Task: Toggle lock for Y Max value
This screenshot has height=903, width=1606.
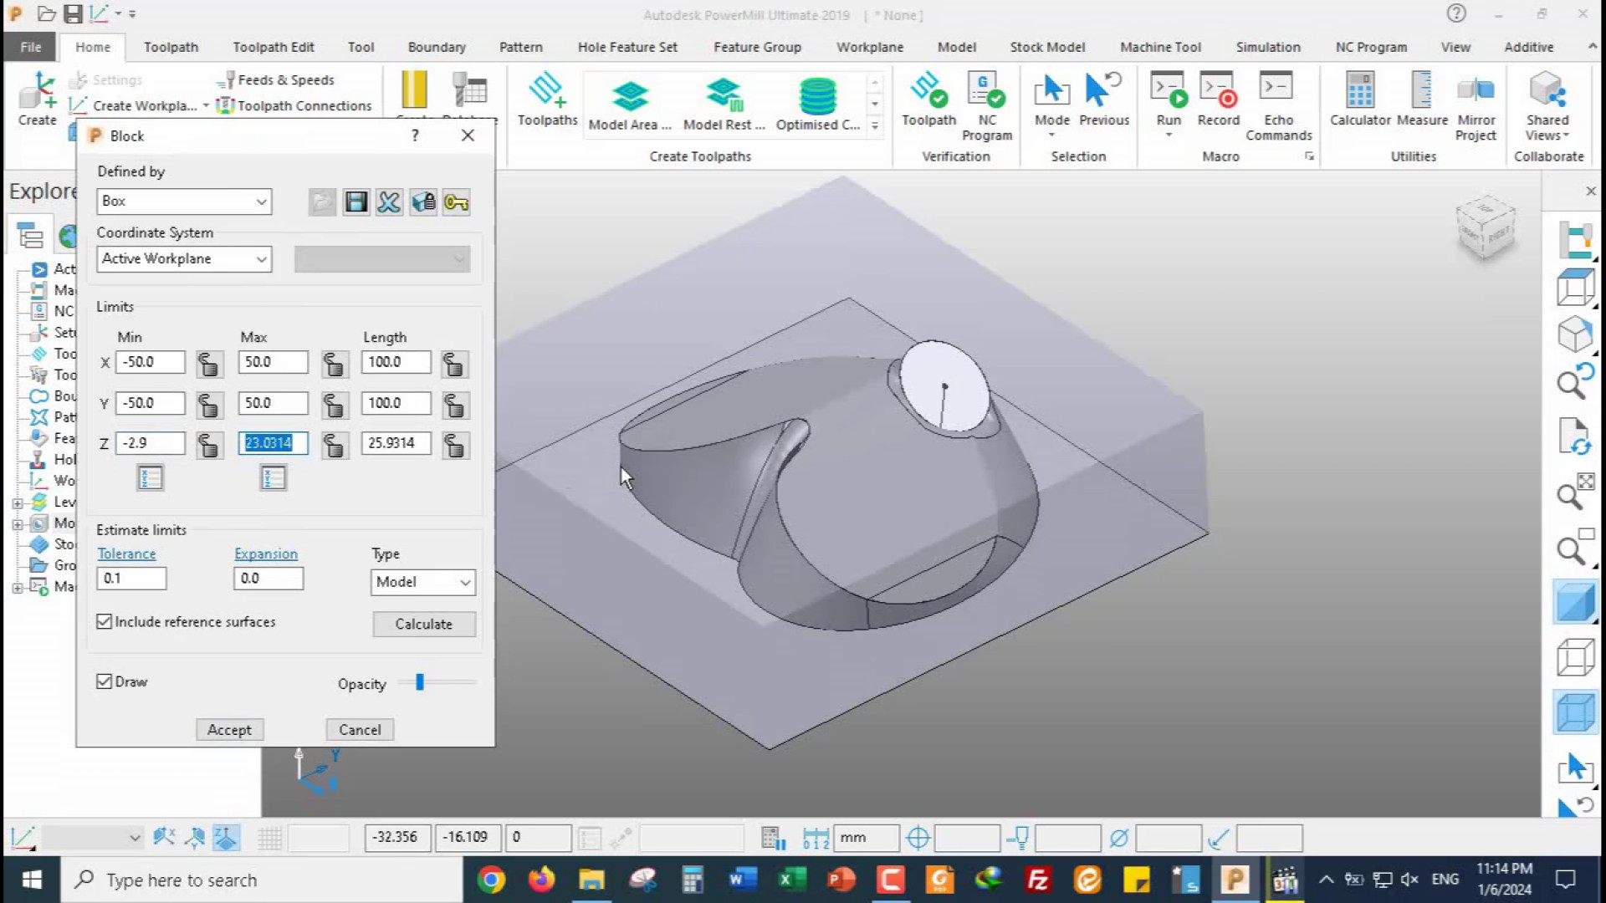Action: click(x=334, y=406)
